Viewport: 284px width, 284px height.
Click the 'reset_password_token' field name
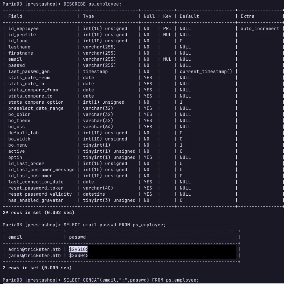click(x=36, y=188)
